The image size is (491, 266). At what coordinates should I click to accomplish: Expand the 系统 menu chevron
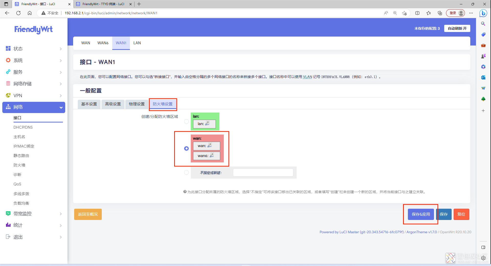point(61,61)
